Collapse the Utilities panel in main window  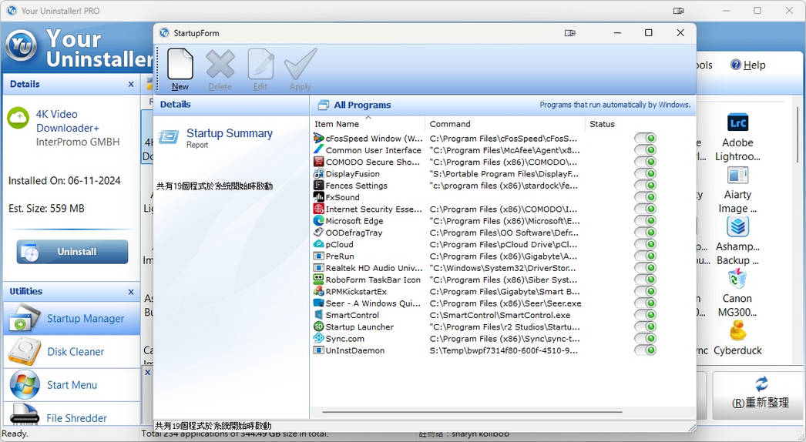tap(131, 292)
